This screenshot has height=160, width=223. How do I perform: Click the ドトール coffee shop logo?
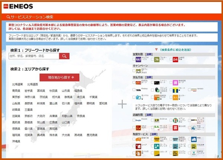(x=194, y=120)
